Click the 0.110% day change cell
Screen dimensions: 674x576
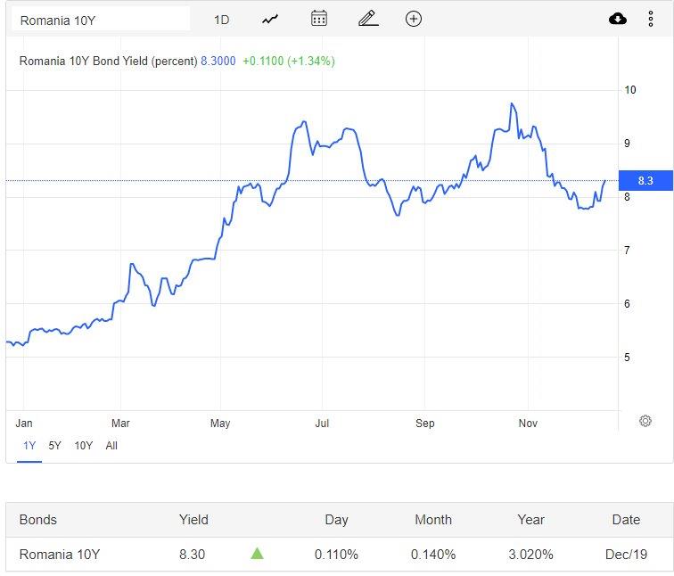point(336,554)
